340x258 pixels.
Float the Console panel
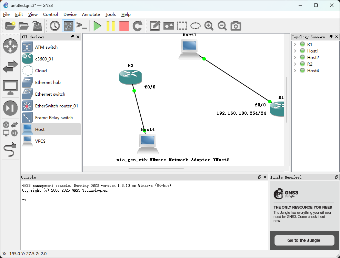click(260, 177)
